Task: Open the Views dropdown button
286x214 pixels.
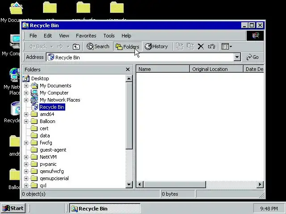Action: tap(227, 46)
